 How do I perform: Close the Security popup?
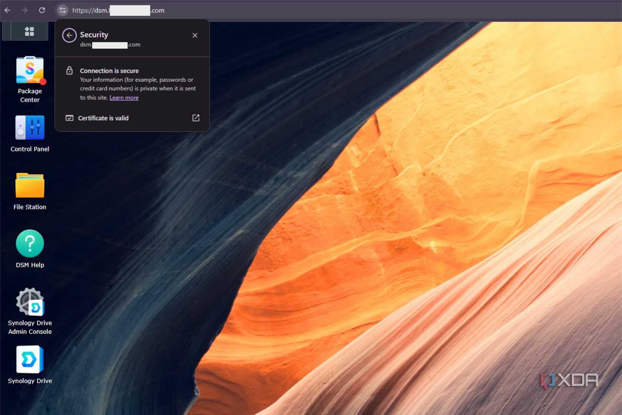point(195,35)
